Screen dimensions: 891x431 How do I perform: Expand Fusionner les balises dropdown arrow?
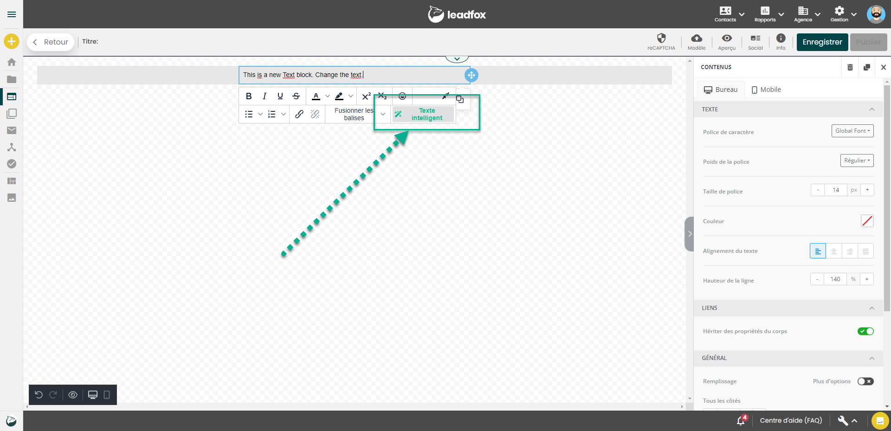[x=383, y=114]
